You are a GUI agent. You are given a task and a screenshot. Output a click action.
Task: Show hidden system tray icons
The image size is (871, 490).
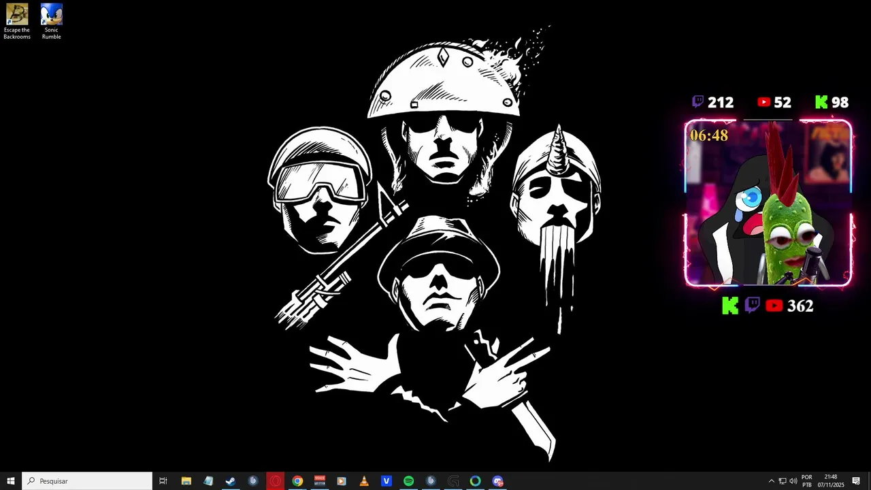[x=771, y=481]
